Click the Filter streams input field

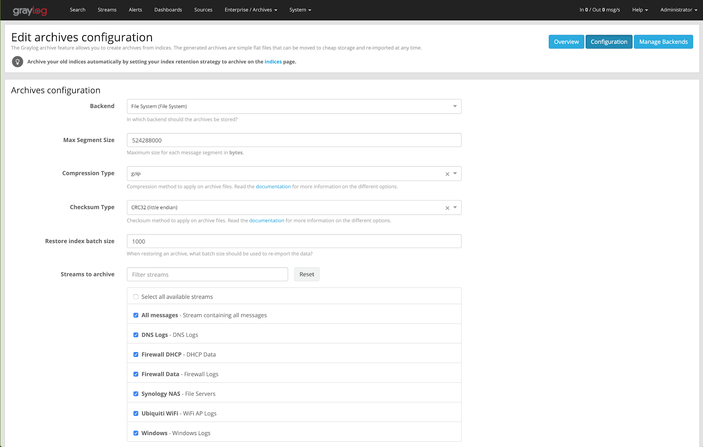(207, 274)
